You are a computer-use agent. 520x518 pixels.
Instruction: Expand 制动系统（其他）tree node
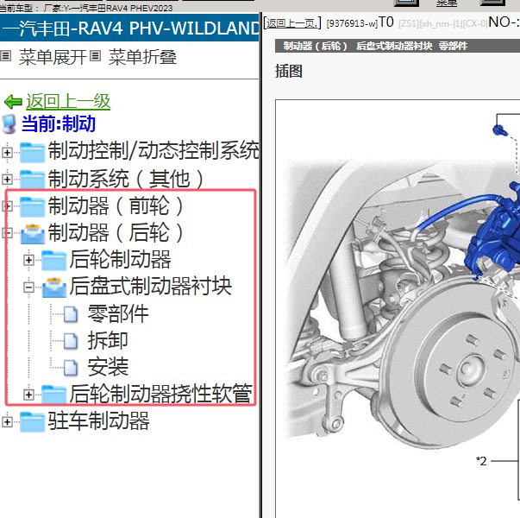pyautogui.click(x=7, y=180)
